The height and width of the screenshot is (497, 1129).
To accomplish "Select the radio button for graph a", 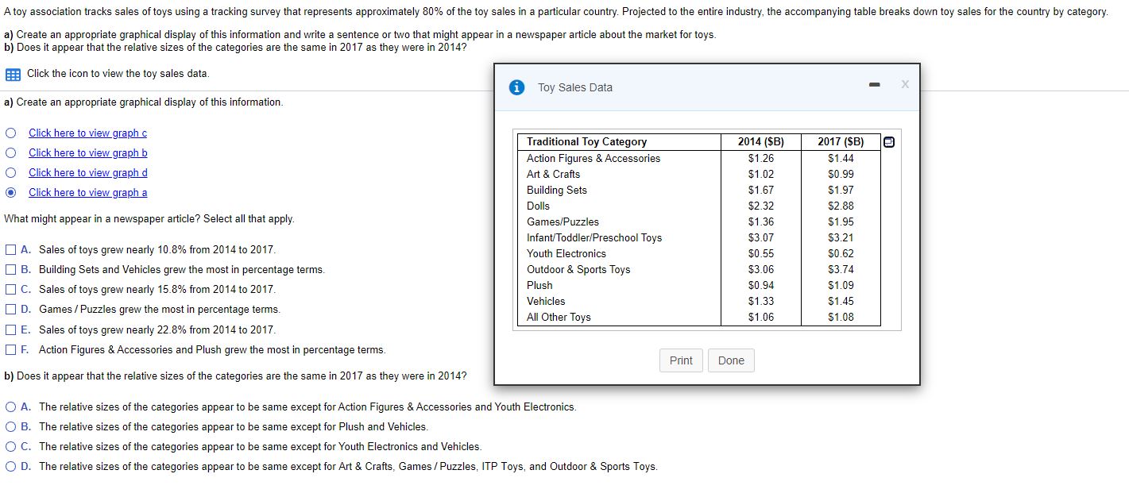I will [11, 192].
